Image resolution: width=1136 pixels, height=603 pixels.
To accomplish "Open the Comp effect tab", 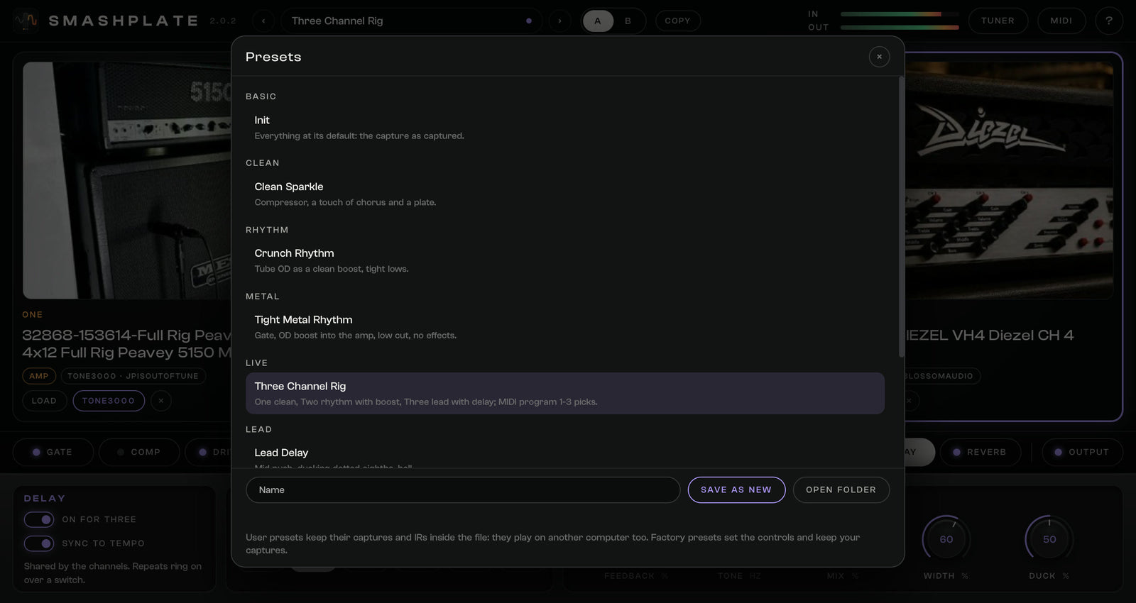I will coord(139,452).
